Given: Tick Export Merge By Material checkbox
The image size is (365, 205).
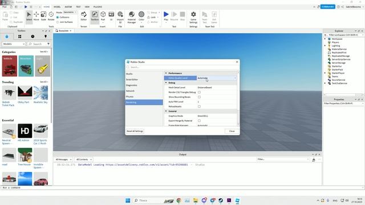Looking at the screenshot, I should [x=199, y=121].
